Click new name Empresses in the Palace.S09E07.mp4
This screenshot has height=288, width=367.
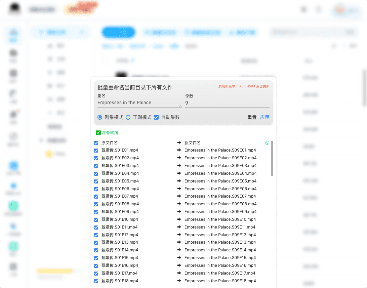[x=220, y=196]
